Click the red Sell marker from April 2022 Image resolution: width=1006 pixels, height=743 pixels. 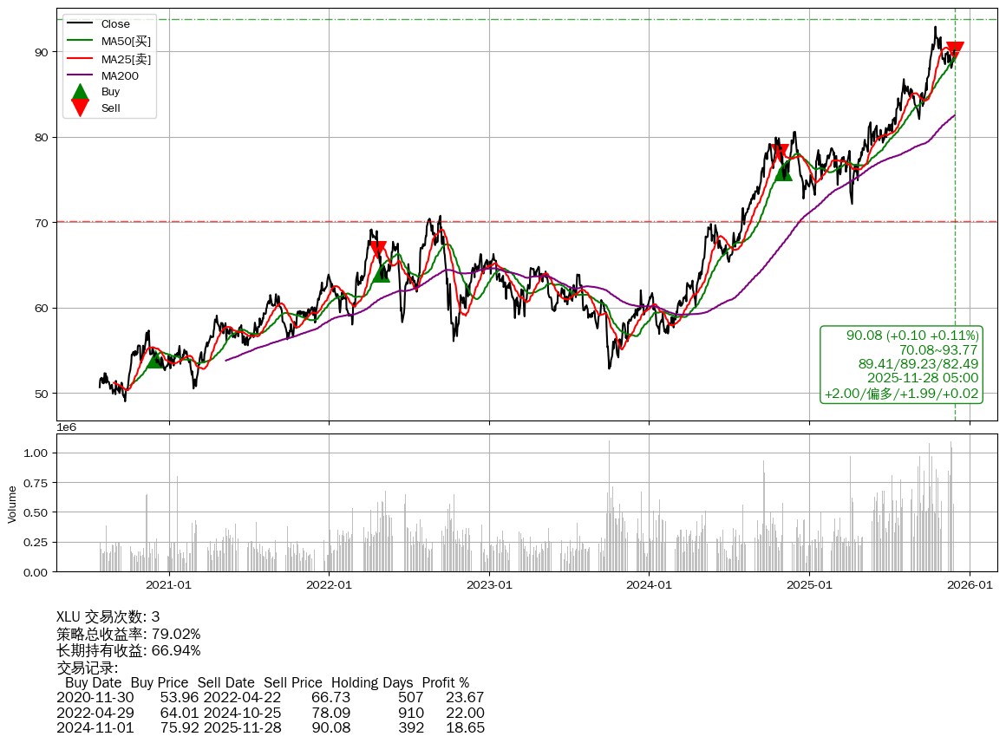pos(377,250)
